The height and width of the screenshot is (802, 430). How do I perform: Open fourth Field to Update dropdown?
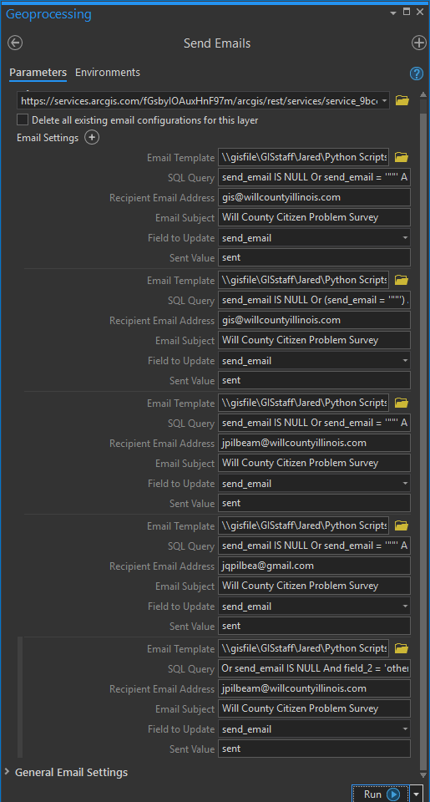click(x=406, y=607)
